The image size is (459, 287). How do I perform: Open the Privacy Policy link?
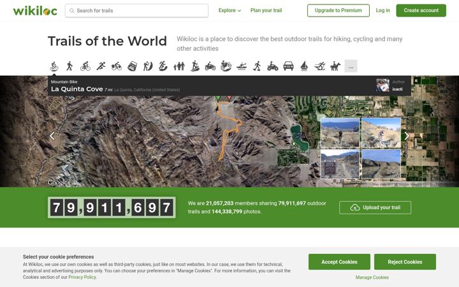[x=82, y=277]
